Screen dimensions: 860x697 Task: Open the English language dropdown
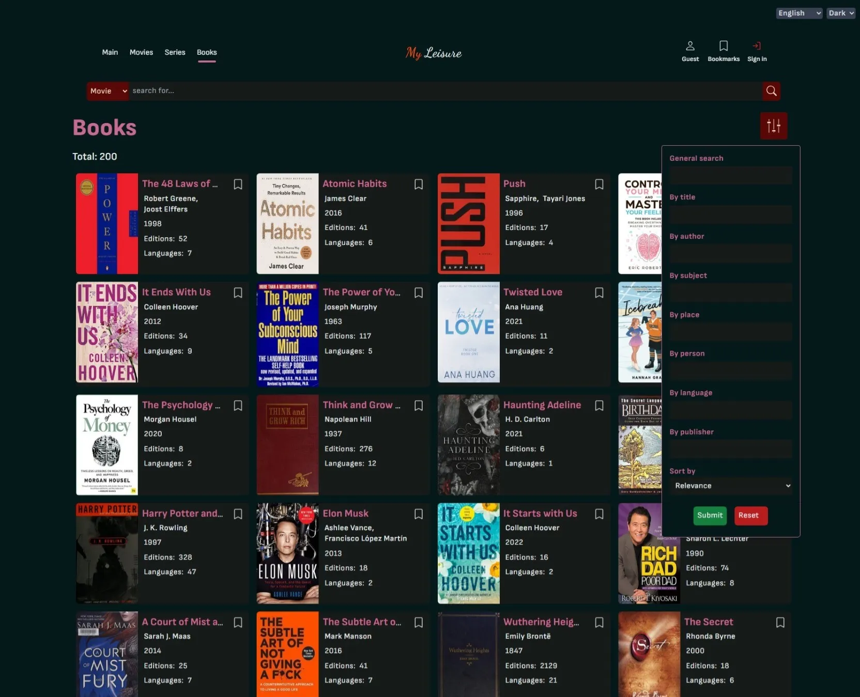pos(799,13)
